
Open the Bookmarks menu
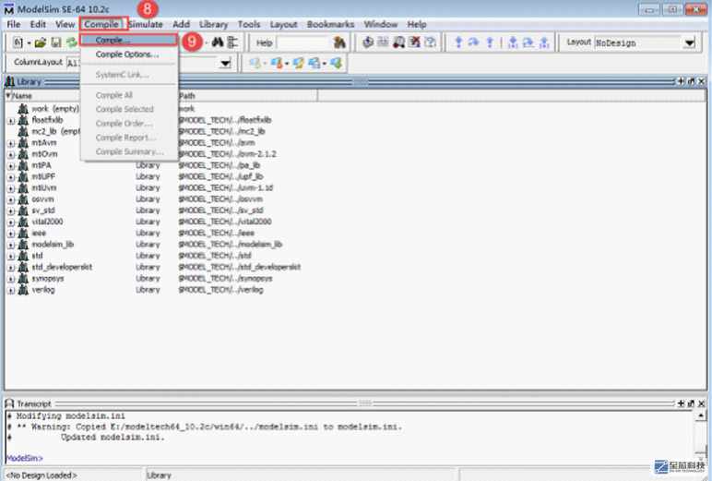[330, 24]
